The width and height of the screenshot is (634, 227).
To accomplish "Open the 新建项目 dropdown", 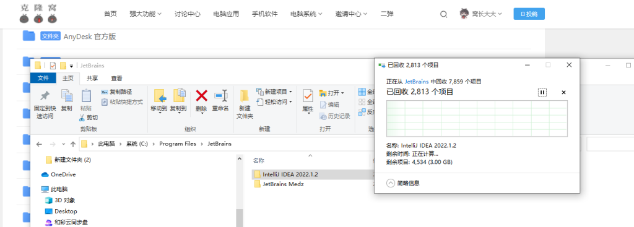I will coord(274,92).
